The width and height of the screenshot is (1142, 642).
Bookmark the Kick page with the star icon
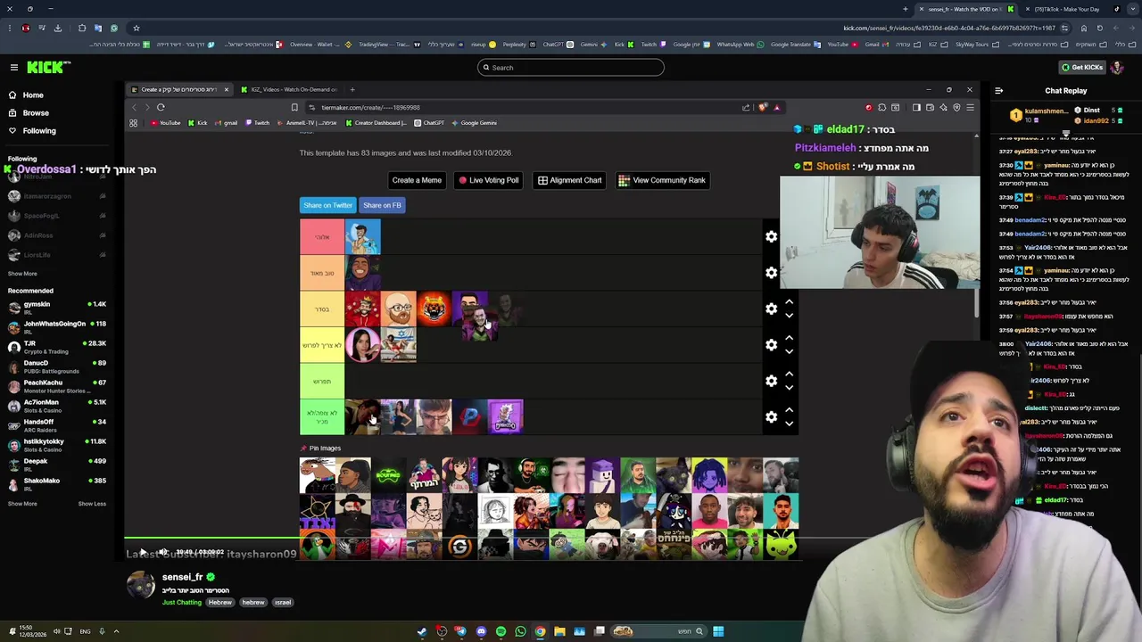(x=136, y=28)
